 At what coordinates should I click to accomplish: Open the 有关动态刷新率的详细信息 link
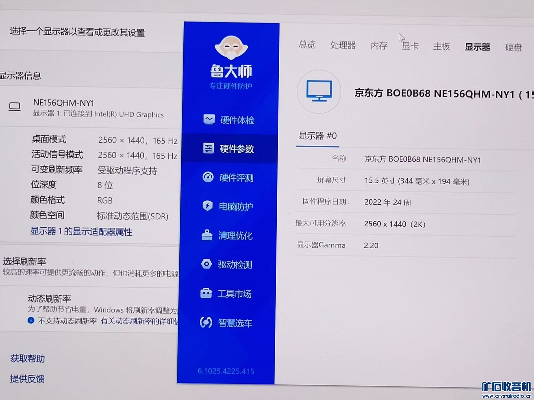(140, 321)
